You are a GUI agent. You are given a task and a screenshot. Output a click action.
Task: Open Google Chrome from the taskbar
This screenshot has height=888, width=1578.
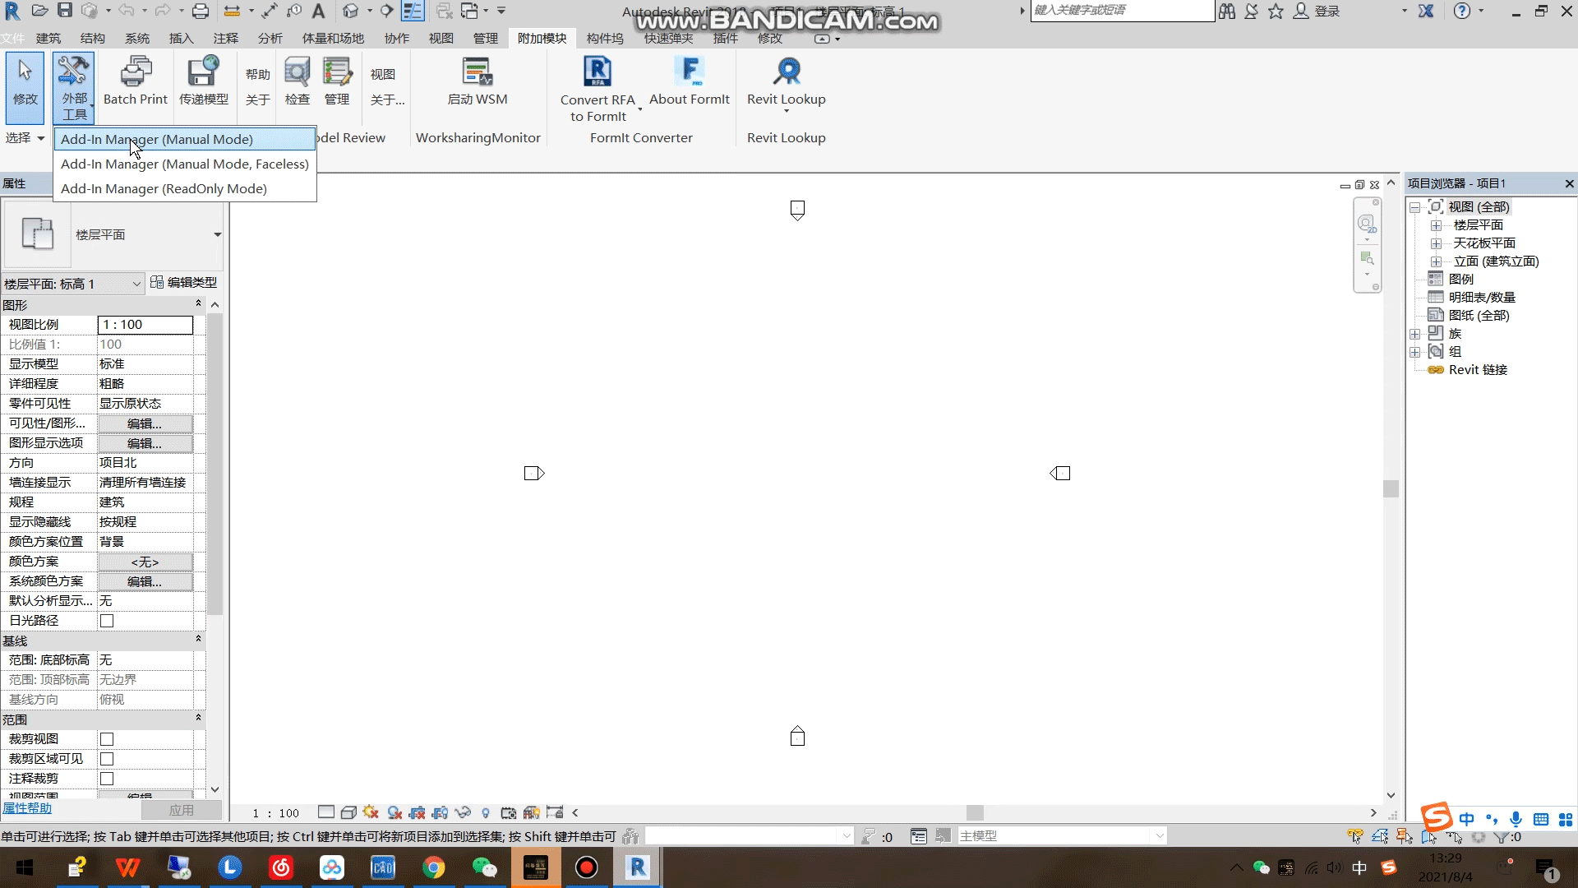pyautogui.click(x=434, y=867)
